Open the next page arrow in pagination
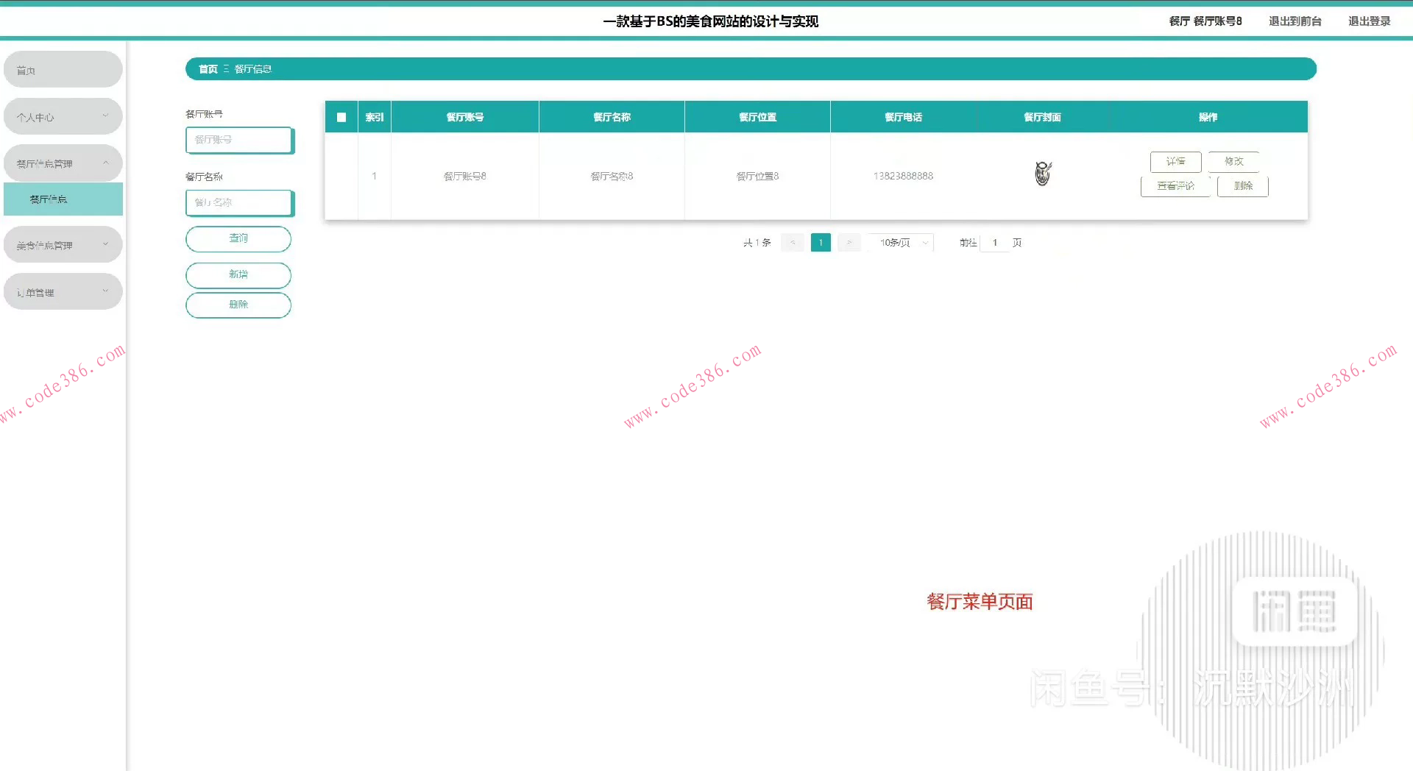Image resolution: width=1413 pixels, height=771 pixels. click(849, 242)
